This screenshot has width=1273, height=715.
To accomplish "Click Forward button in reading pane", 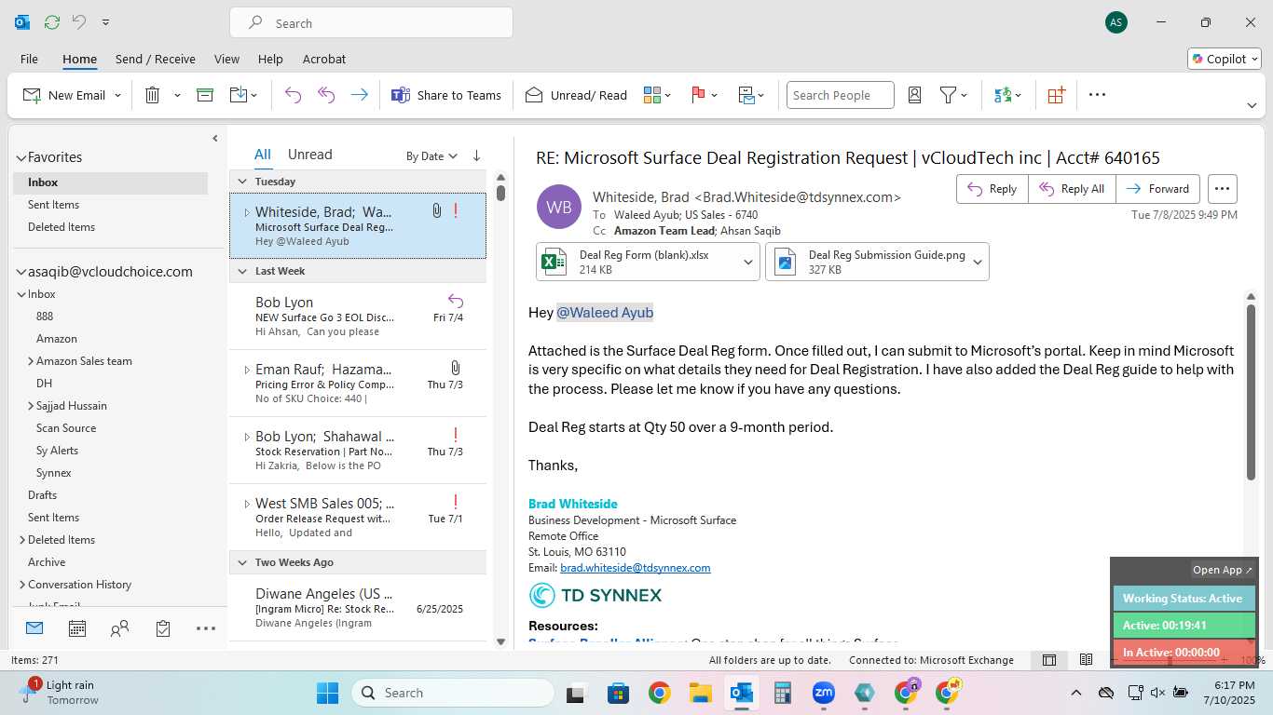I will pos(1157,189).
